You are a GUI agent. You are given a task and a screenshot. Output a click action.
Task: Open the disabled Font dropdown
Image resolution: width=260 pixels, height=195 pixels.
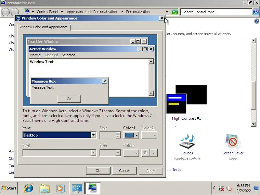[59, 153]
